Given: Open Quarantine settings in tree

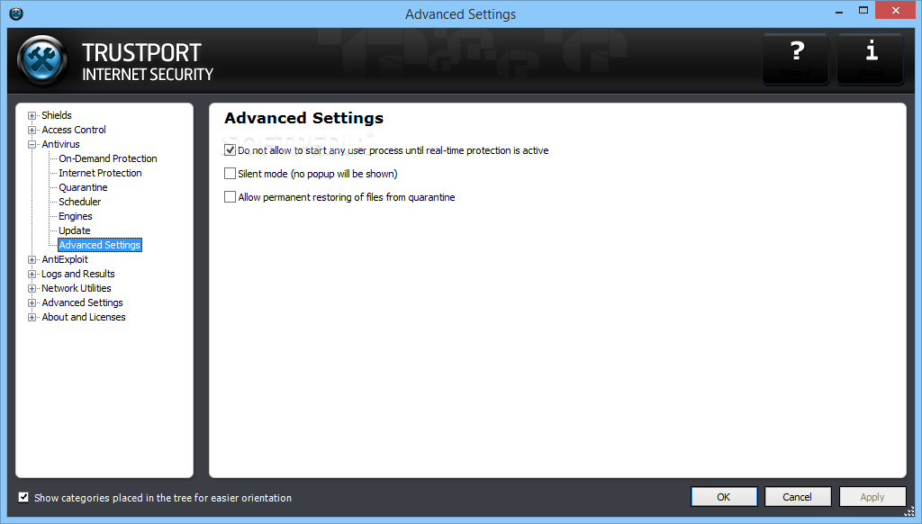Looking at the screenshot, I should (x=83, y=187).
